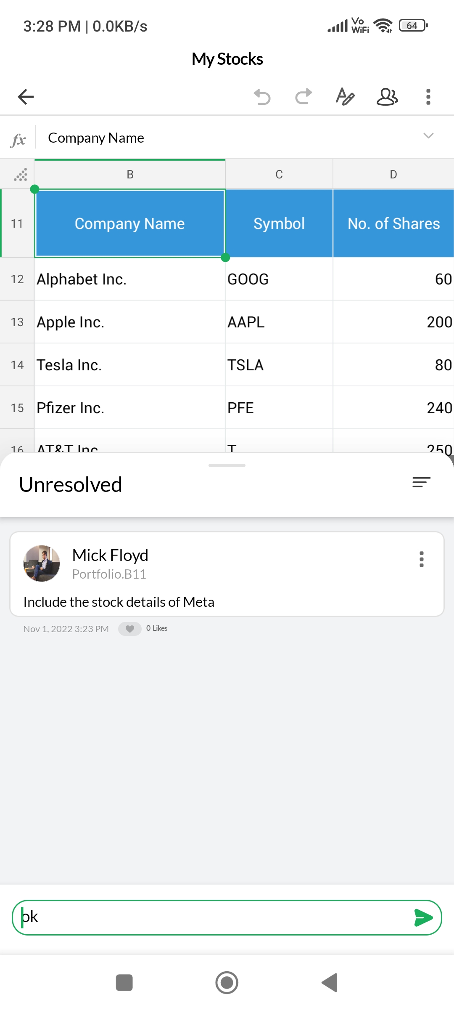This screenshot has width=454, height=1010.
Task: Open the spreadsheet overflow menu
Action: click(x=428, y=97)
